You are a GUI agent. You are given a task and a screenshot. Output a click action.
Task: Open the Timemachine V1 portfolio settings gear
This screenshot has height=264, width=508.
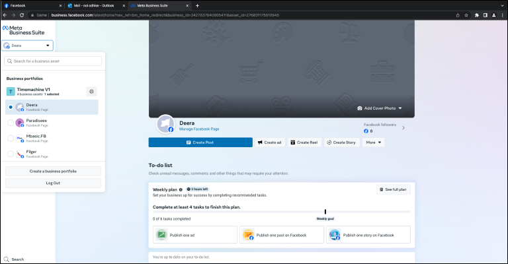(x=92, y=92)
